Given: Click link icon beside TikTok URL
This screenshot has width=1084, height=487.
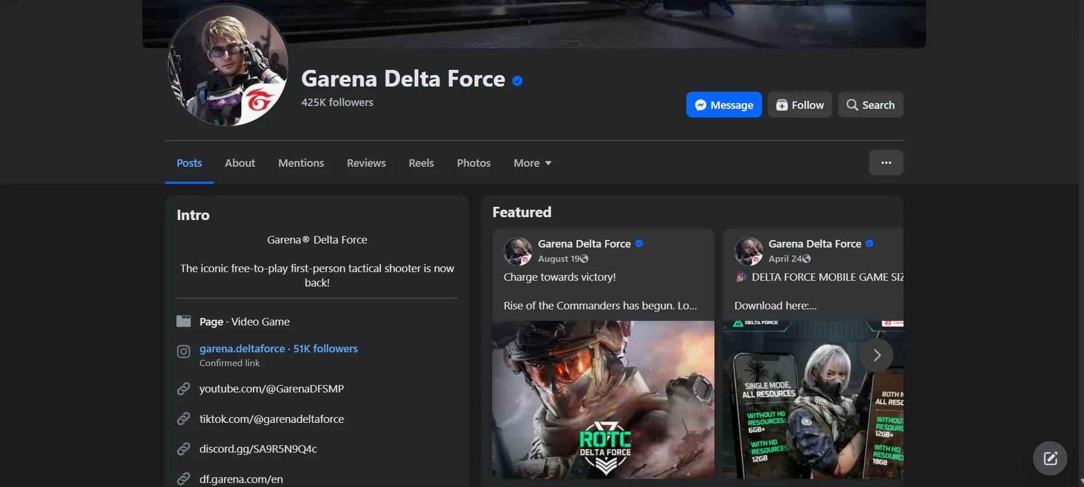Looking at the screenshot, I should tap(183, 419).
